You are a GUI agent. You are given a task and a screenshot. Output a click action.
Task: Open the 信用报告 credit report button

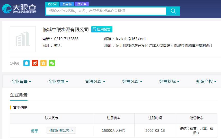102,29
